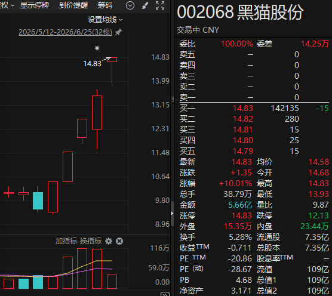Click the 均价 value 14.58

(319, 162)
